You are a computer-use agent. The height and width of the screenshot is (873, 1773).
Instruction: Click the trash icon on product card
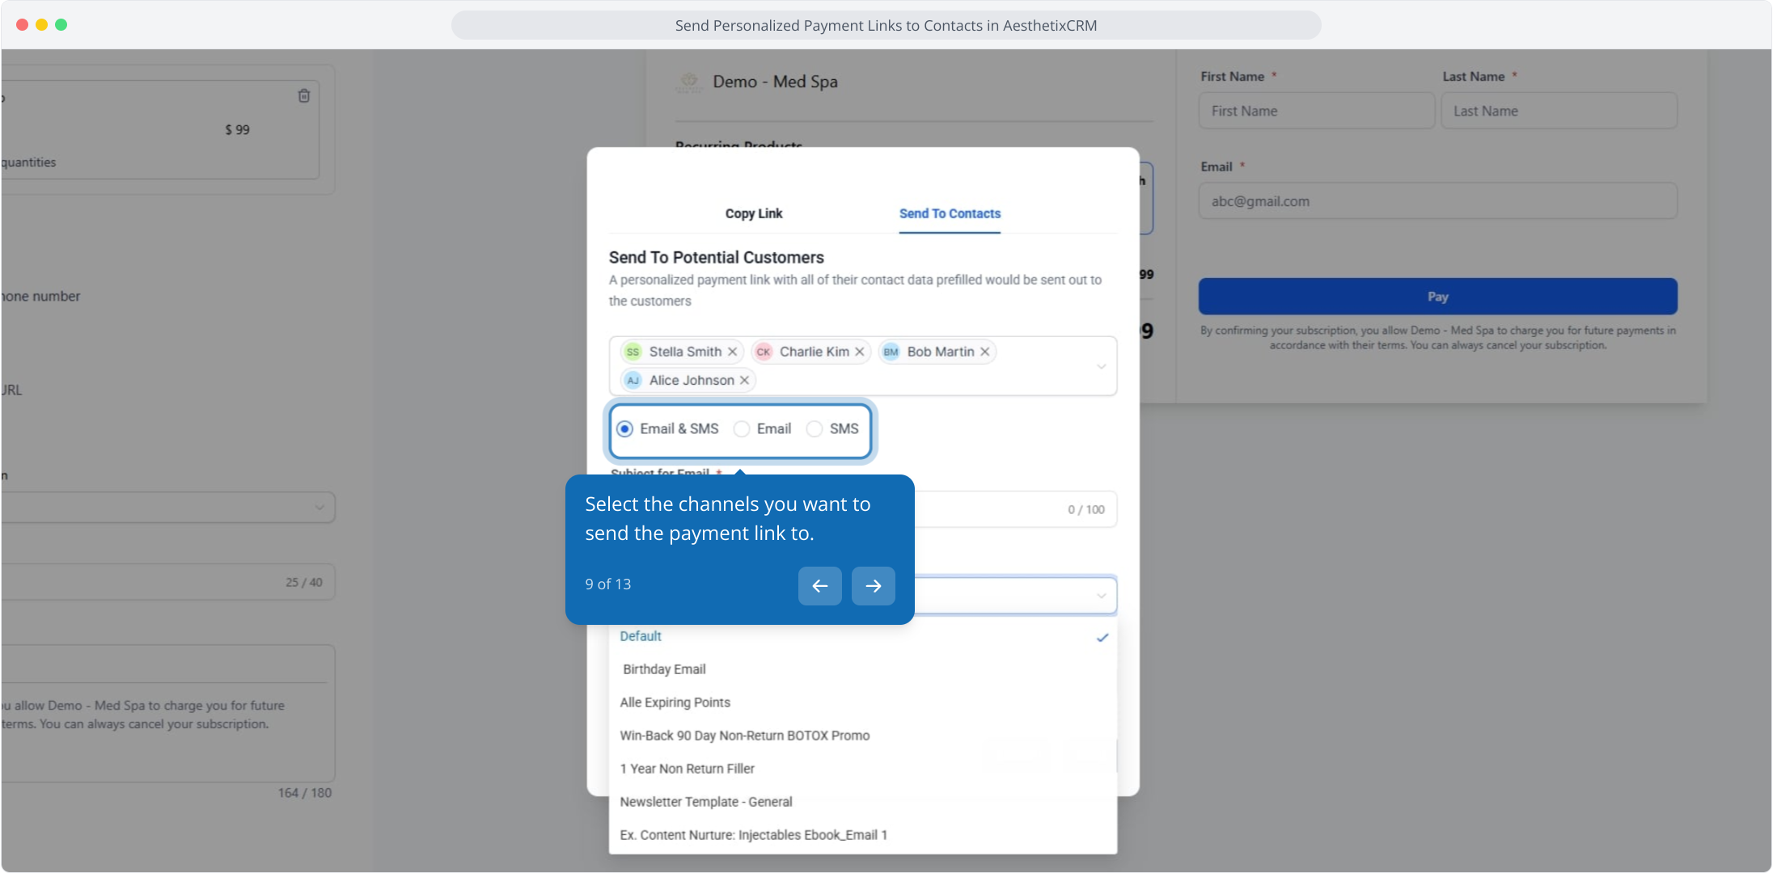304,96
